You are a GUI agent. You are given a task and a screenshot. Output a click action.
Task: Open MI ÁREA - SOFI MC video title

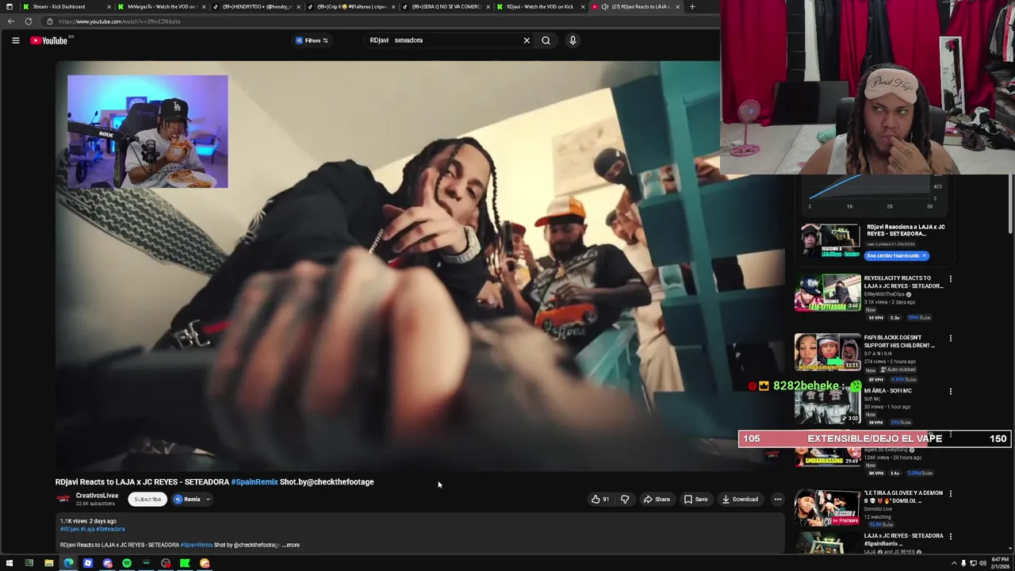tap(888, 391)
